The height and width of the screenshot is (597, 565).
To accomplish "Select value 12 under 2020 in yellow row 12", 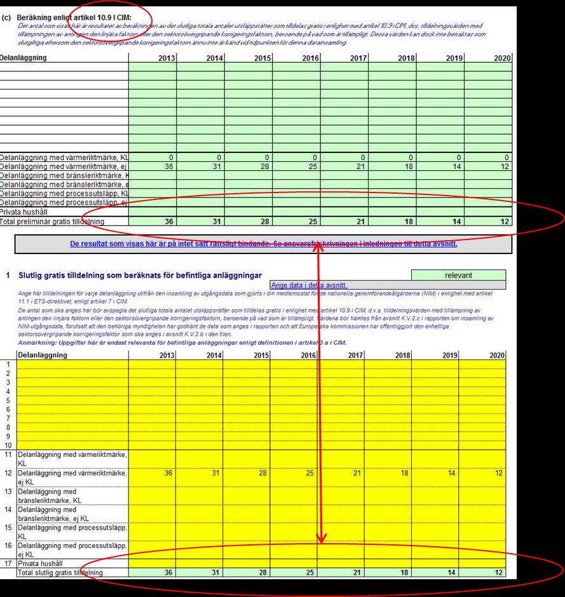I will pyautogui.click(x=499, y=473).
